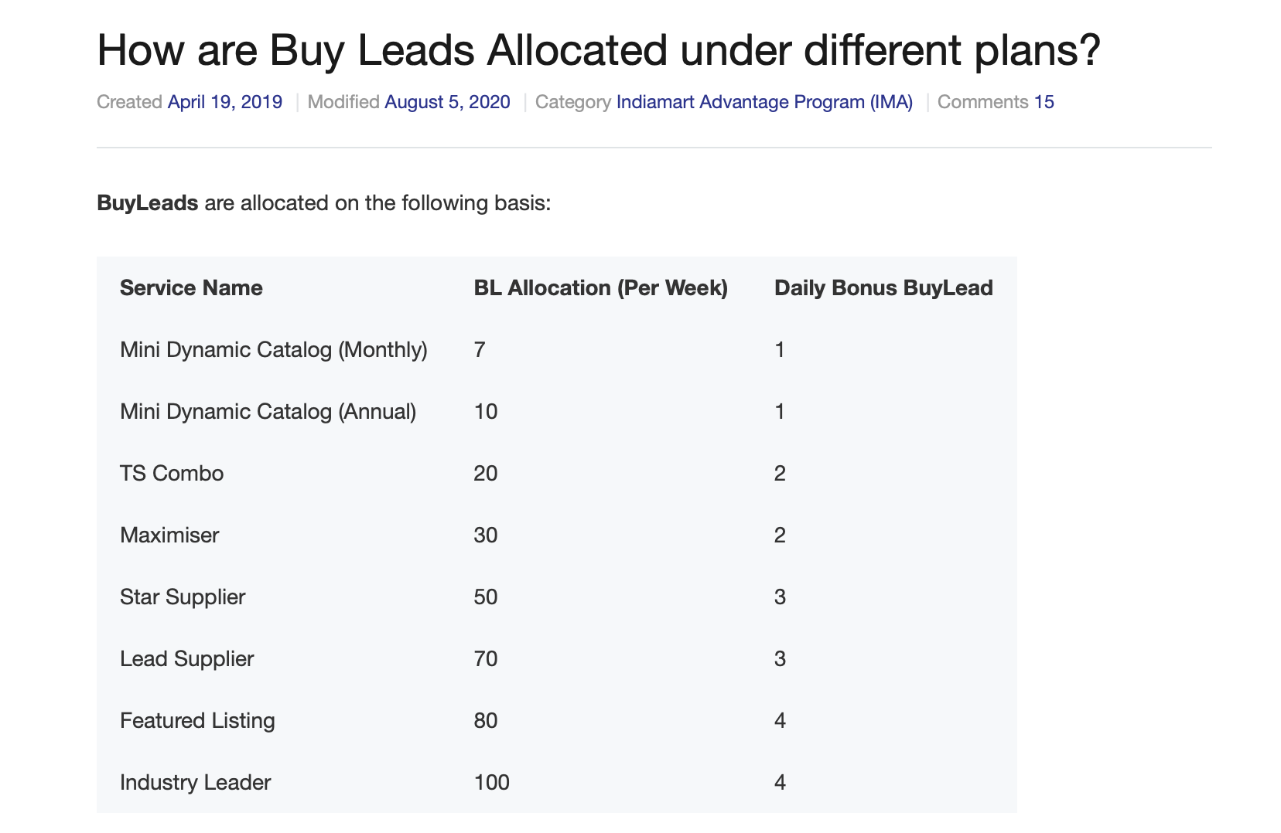This screenshot has width=1281, height=833.
Task: Select the Industry Leader service row
Action: click(x=557, y=782)
